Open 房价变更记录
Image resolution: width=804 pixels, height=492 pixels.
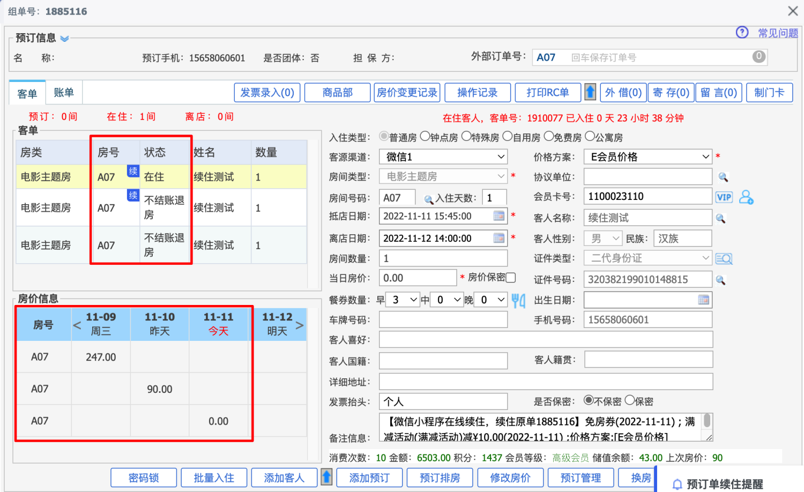(407, 92)
